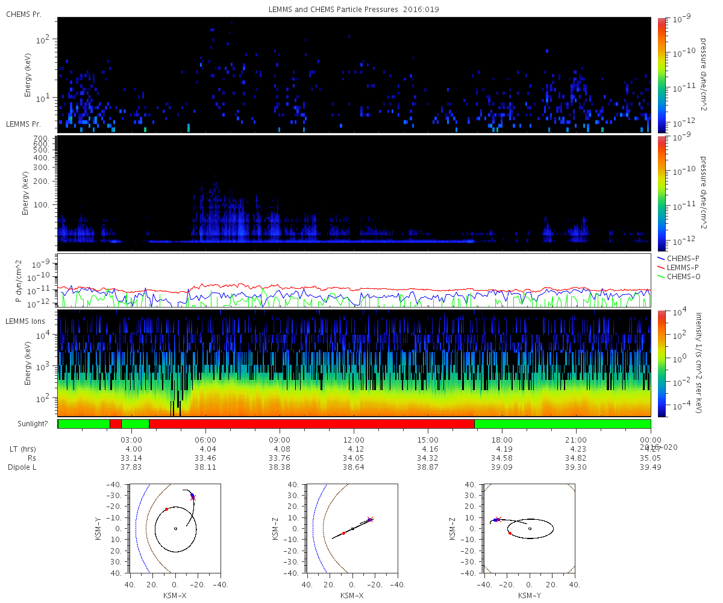Image resolution: width=723 pixels, height=603 pixels.
Task: Click the KSM-X versus KSM-Z orbit plot
Action: (352, 528)
